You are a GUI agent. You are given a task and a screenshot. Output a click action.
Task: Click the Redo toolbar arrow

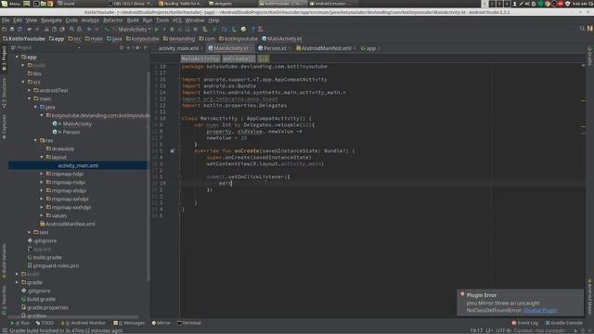click(37, 29)
